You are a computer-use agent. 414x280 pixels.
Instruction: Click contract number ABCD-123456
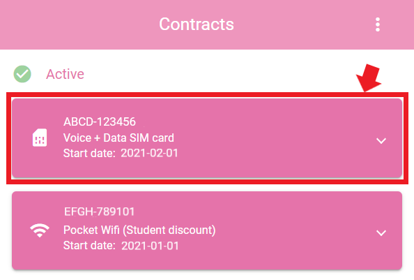point(100,122)
